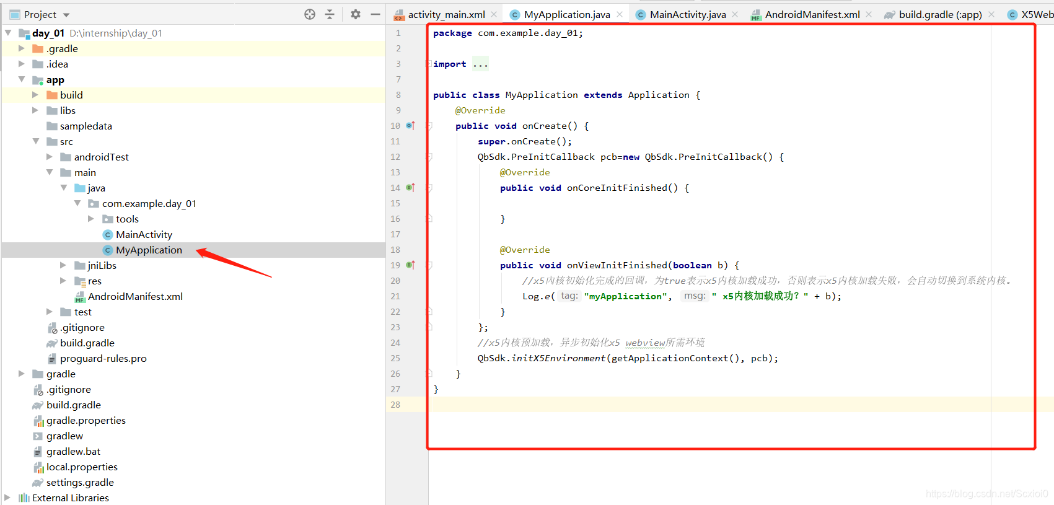The height and width of the screenshot is (505, 1054).
Task: Open the MainActivity.java tab
Action: pos(688,14)
